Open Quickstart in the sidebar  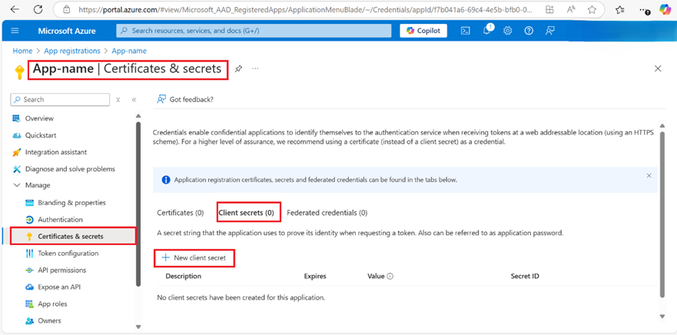pos(41,135)
